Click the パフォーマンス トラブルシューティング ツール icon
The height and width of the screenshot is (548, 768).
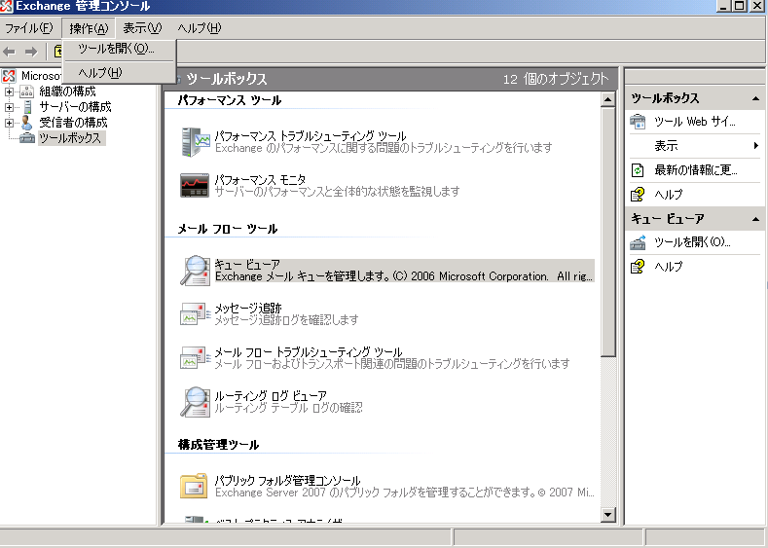[196, 142]
